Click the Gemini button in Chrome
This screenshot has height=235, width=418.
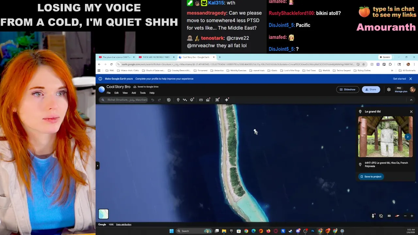pos(385,57)
